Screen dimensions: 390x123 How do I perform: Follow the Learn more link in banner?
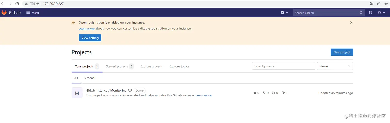87,29
